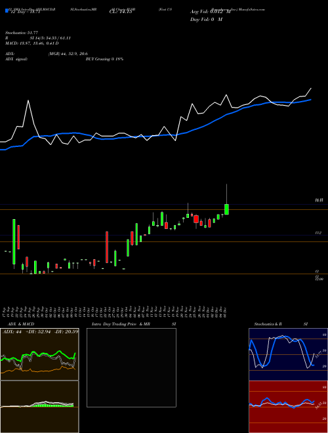The height and width of the screenshot is (433, 328).
Task: Click the first tall green candlestick at left
Action: [14, 241]
